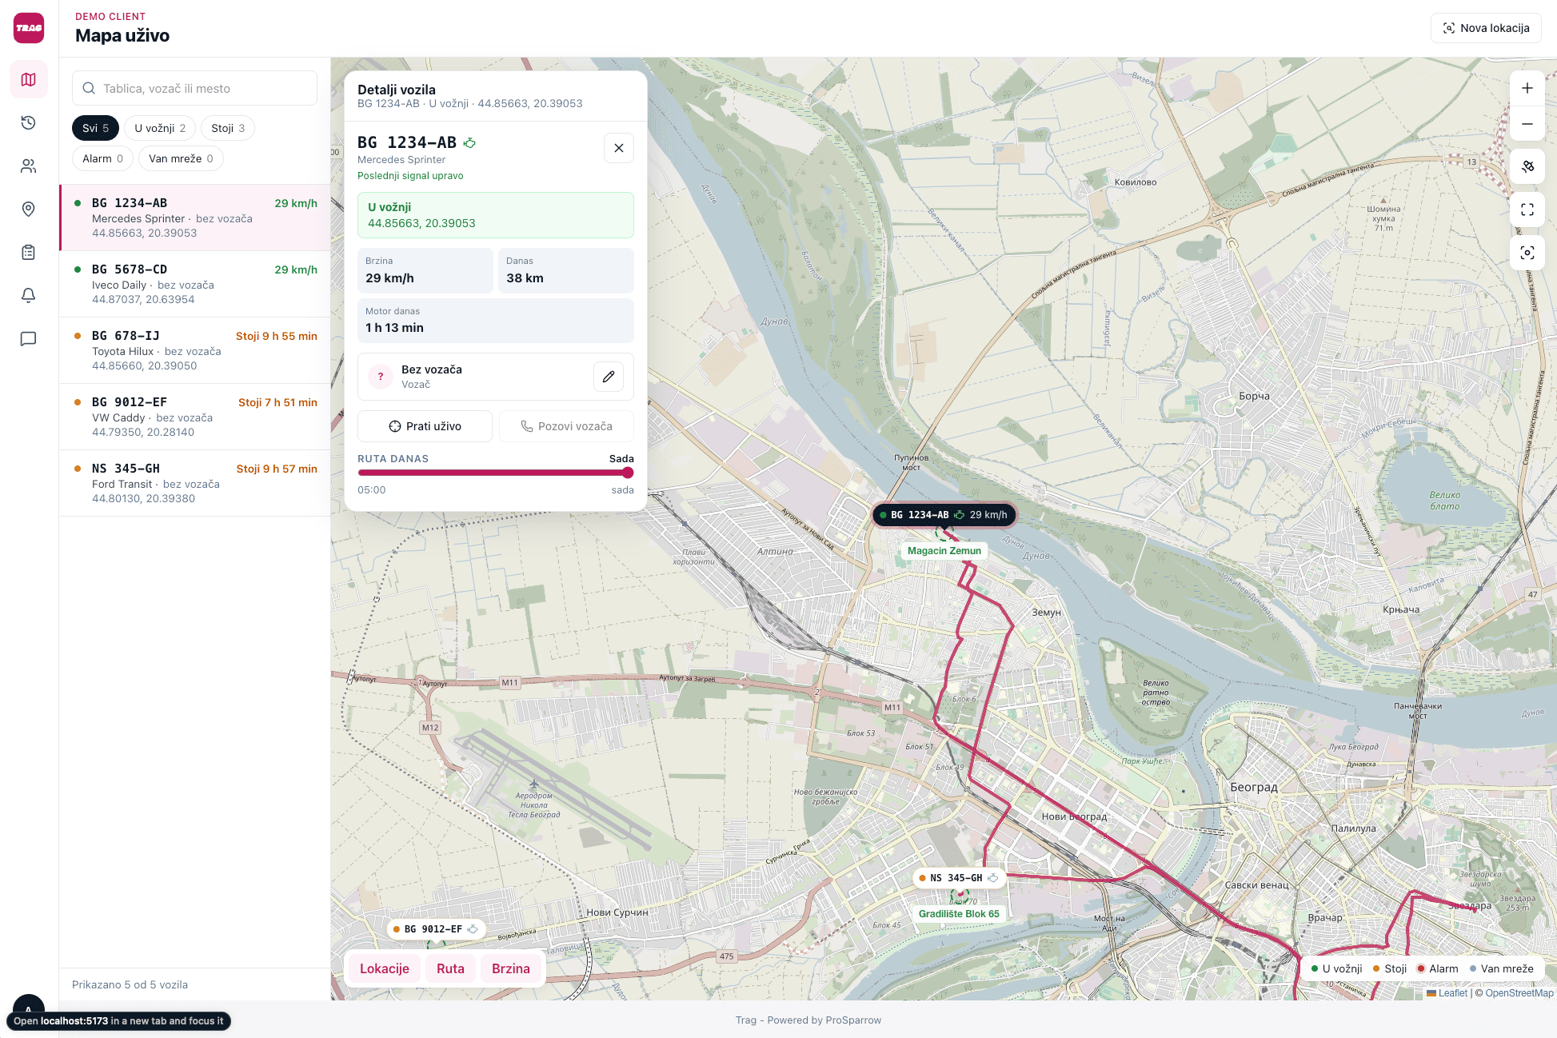Open the OpenStreetMap attribution link

coord(1519,993)
